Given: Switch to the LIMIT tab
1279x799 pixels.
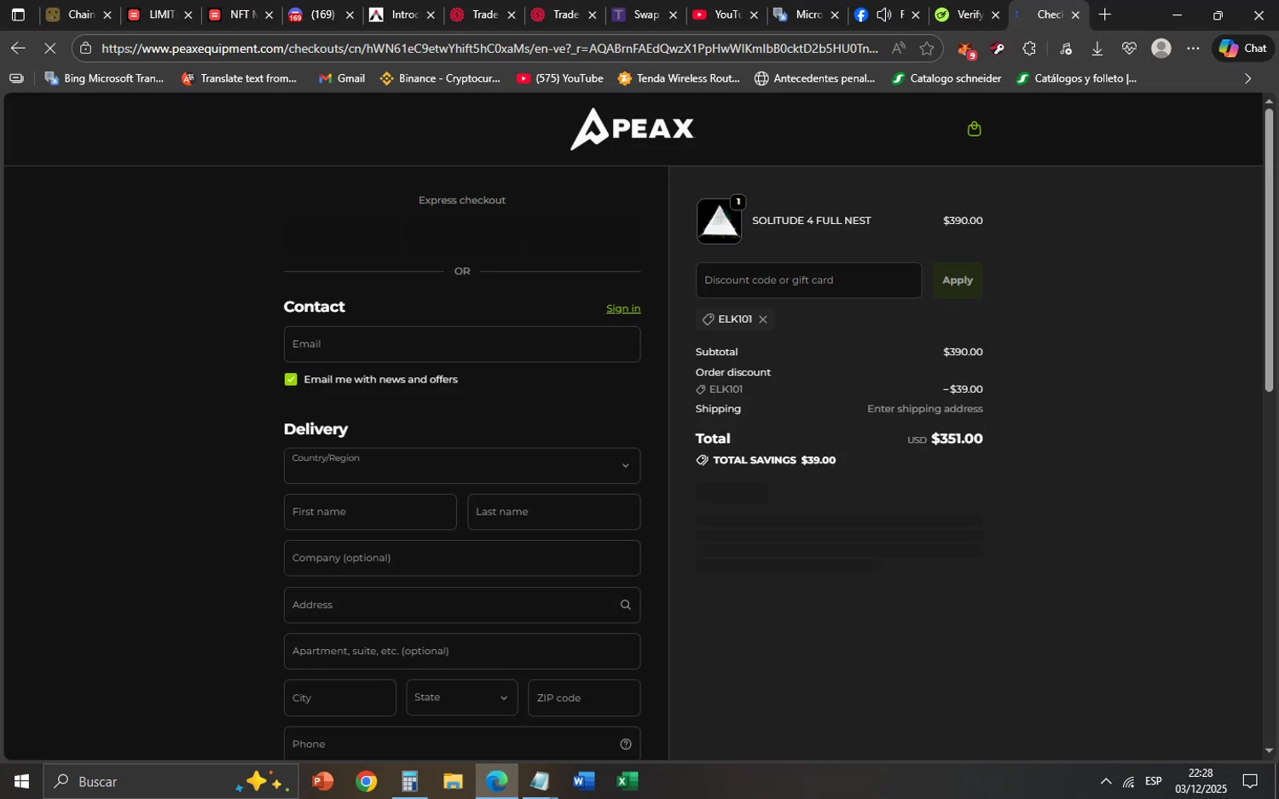Looking at the screenshot, I should tap(158, 14).
